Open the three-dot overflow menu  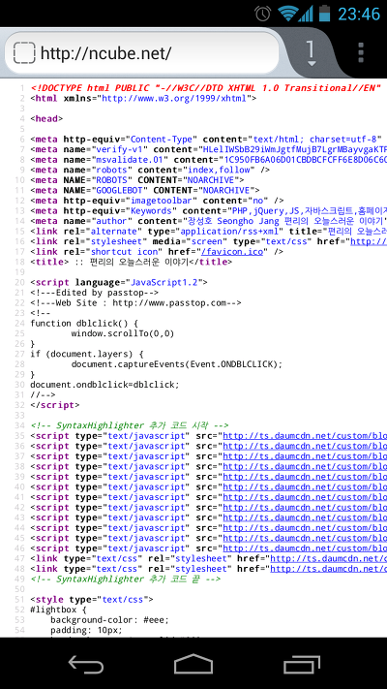(x=361, y=52)
